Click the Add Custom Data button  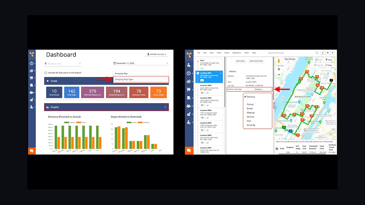pos(256,61)
